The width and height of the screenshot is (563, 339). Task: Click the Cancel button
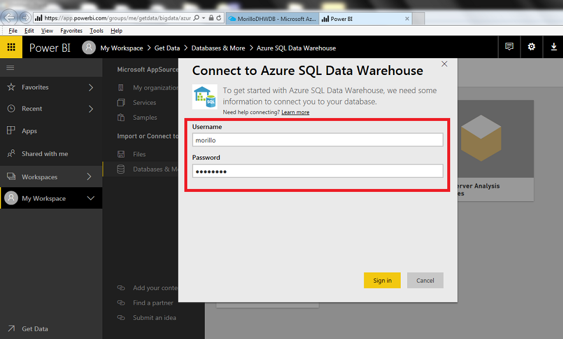pyautogui.click(x=425, y=280)
